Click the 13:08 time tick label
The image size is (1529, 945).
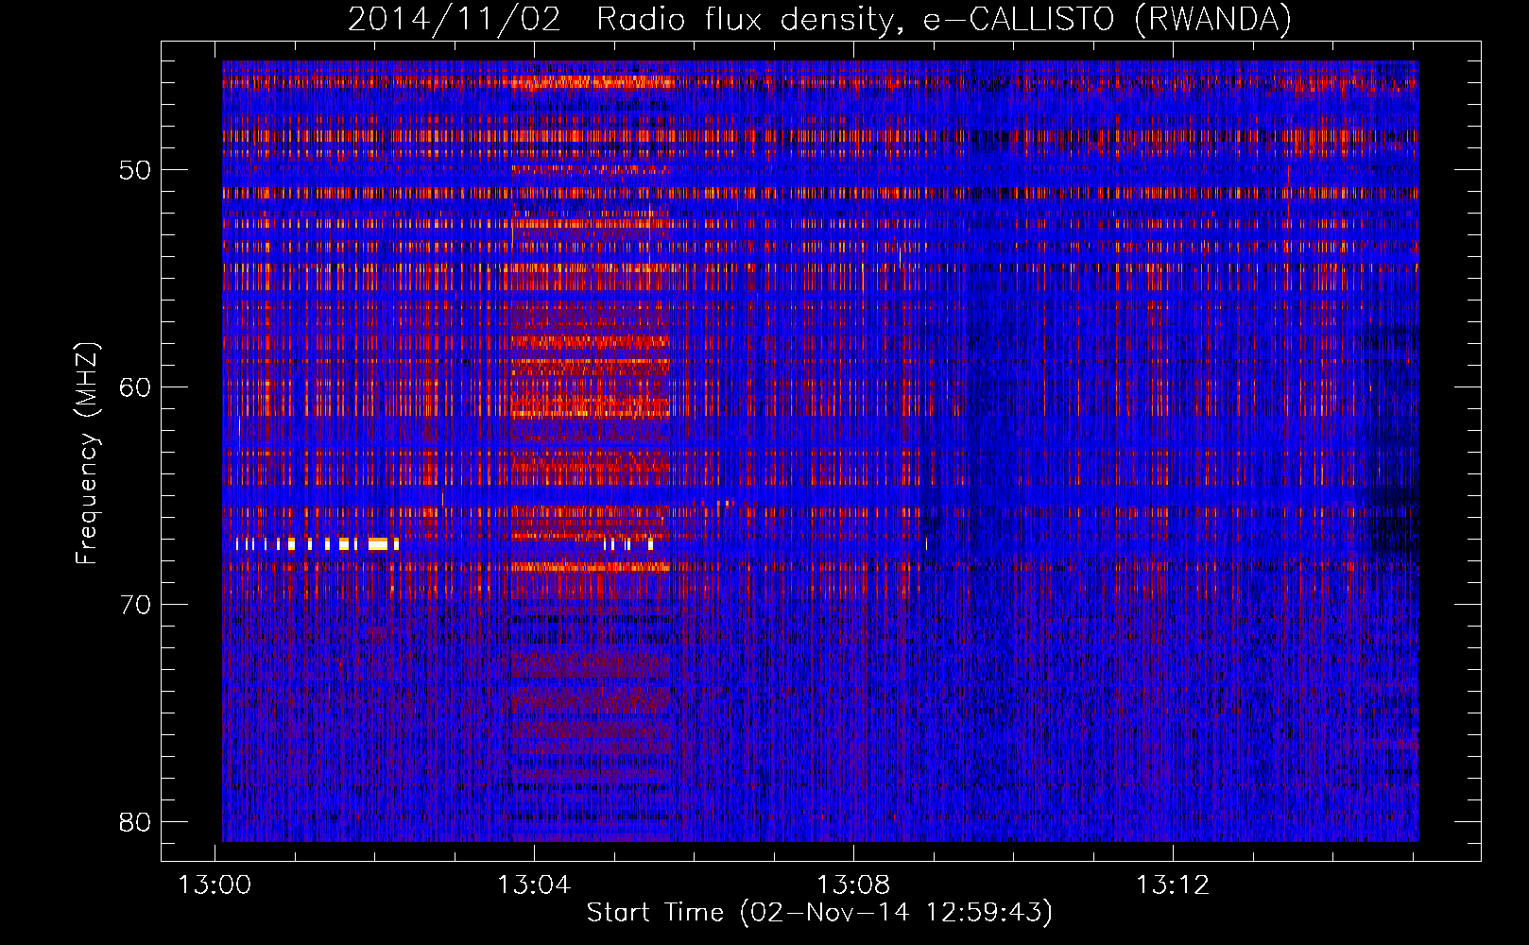853,885
